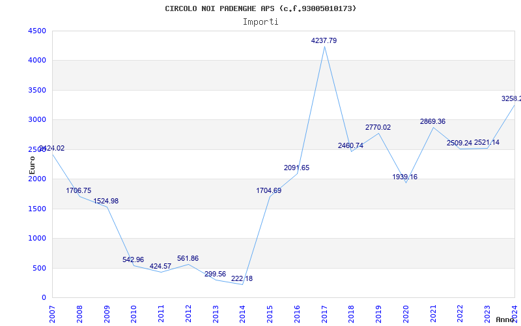Click the 2011 x-axis year
The width and height of the screenshot is (521, 326).
tap(161, 314)
